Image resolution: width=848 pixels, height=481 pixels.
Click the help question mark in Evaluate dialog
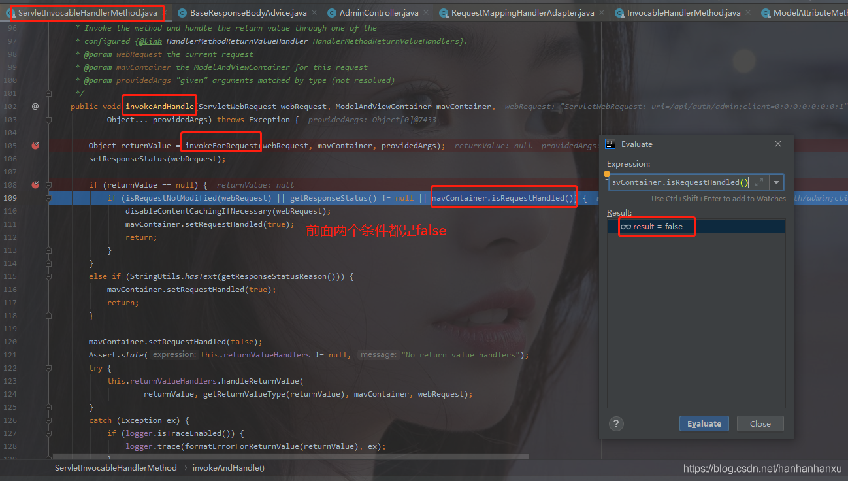coord(616,423)
